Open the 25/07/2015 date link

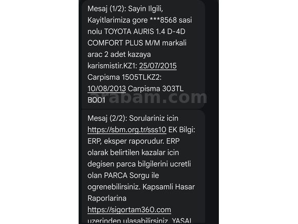(158, 66)
